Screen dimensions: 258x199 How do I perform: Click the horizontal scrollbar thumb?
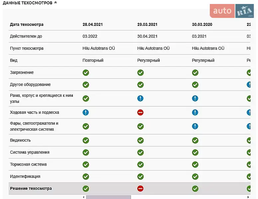coord(108,197)
